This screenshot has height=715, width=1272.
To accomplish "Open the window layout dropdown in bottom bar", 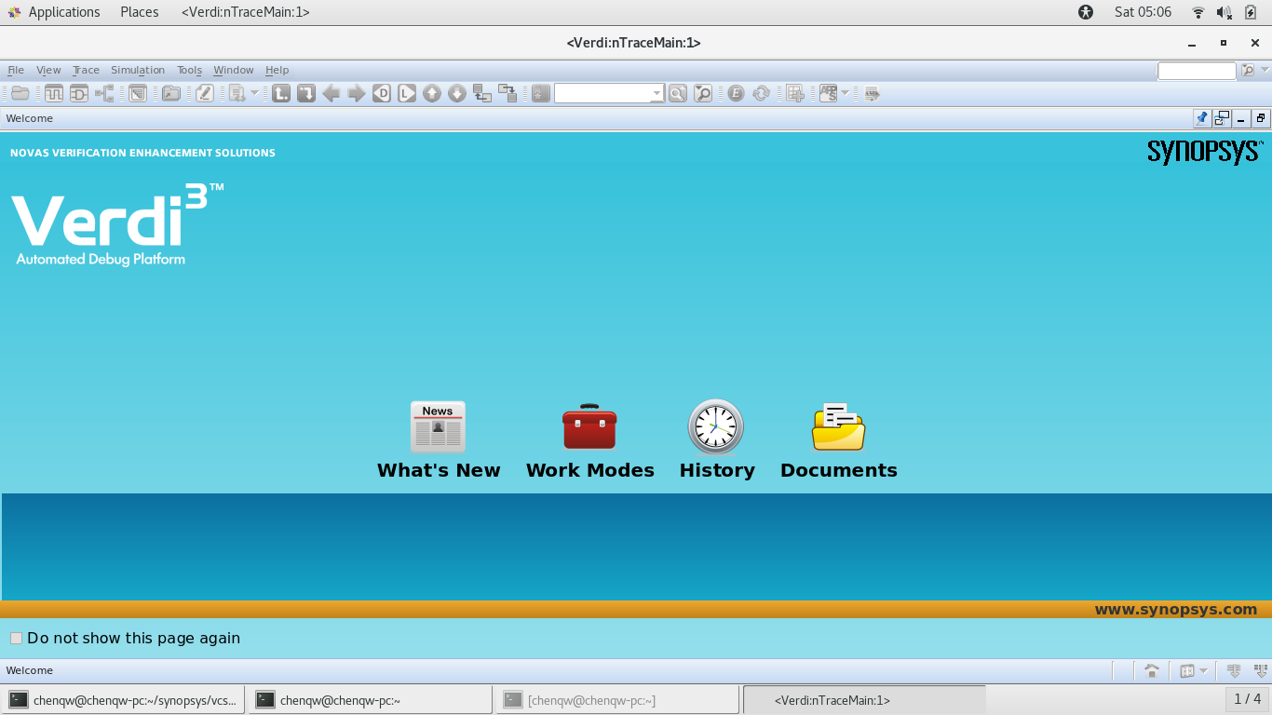I will click(1204, 670).
